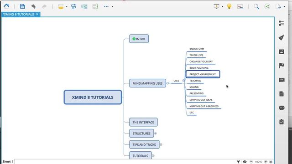Collapse the MIND MAPPING USES branch
The height and width of the screenshot is (164, 292).
(x=167, y=83)
